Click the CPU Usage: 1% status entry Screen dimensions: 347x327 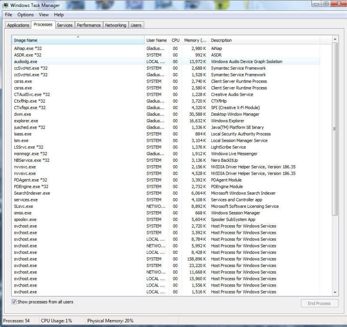(56, 320)
